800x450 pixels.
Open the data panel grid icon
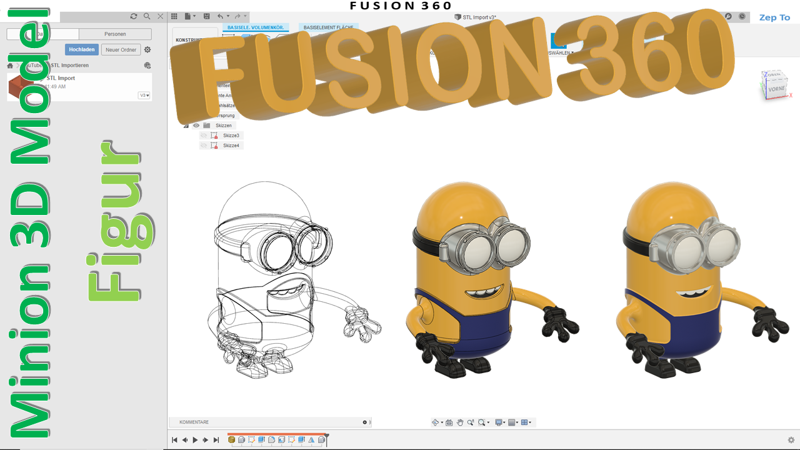[x=174, y=16]
